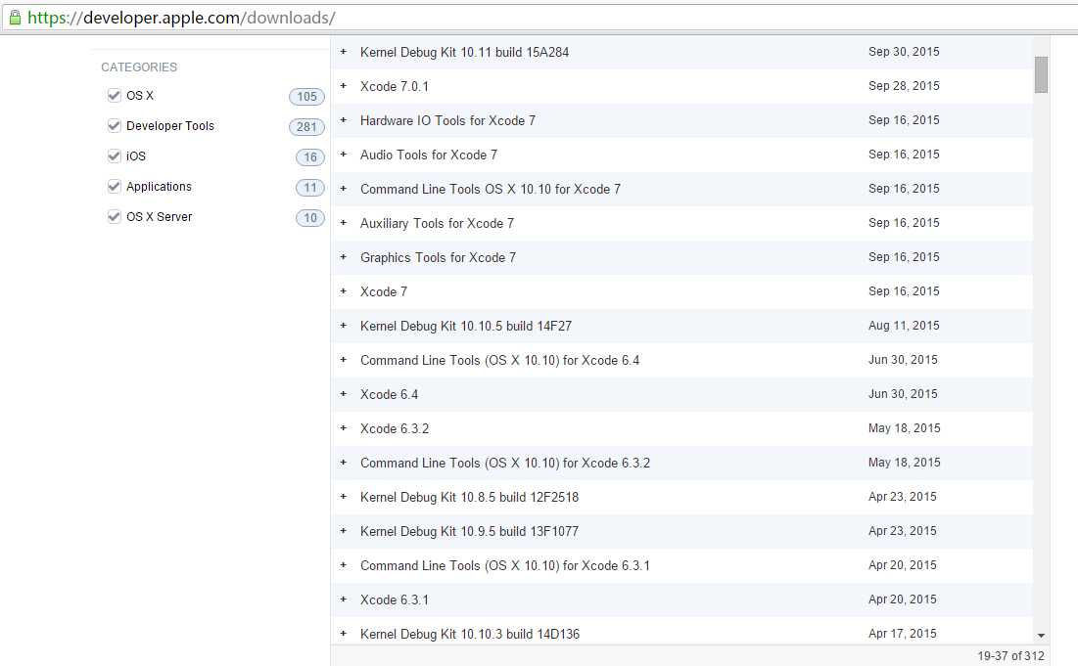Click the CATEGORIES heading

[139, 67]
